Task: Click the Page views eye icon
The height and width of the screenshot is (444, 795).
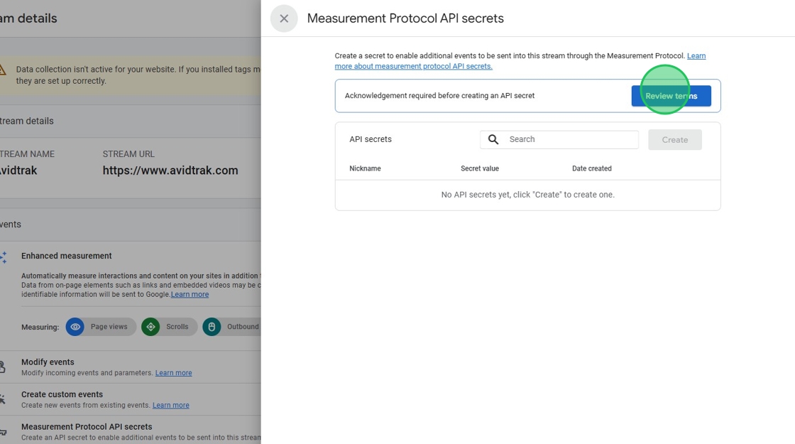Action: pyautogui.click(x=75, y=327)
